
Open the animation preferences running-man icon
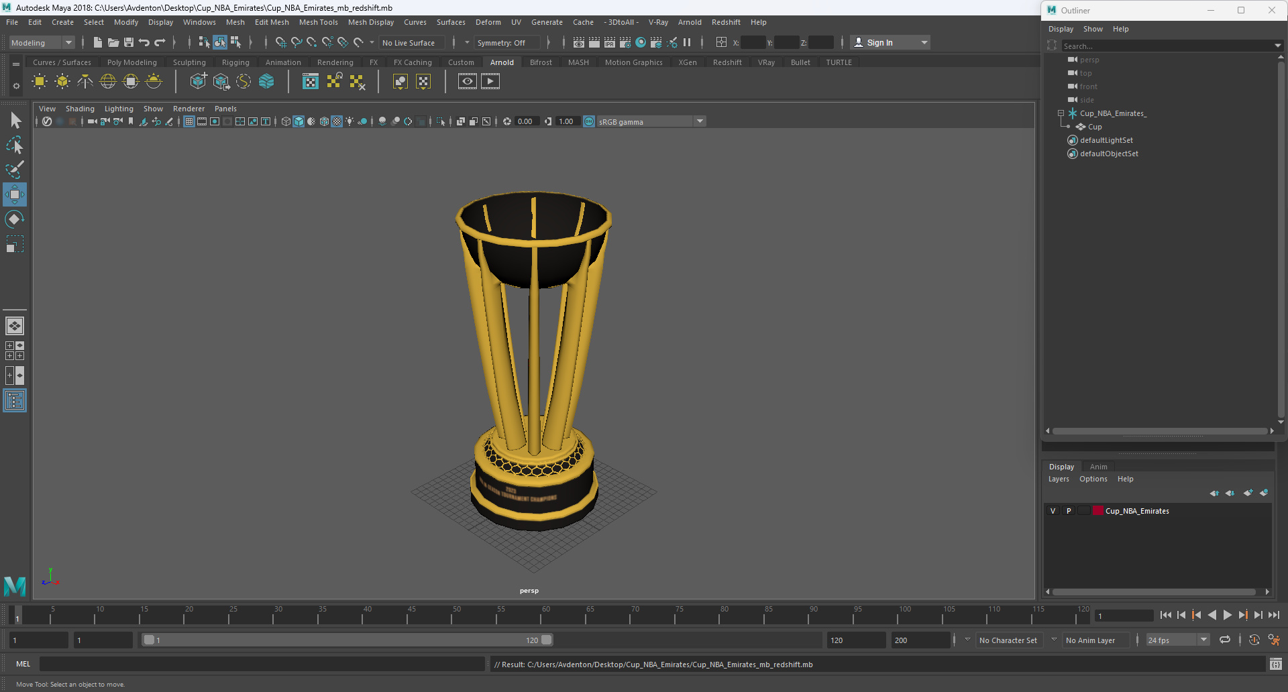click(x=1274, y=640)
